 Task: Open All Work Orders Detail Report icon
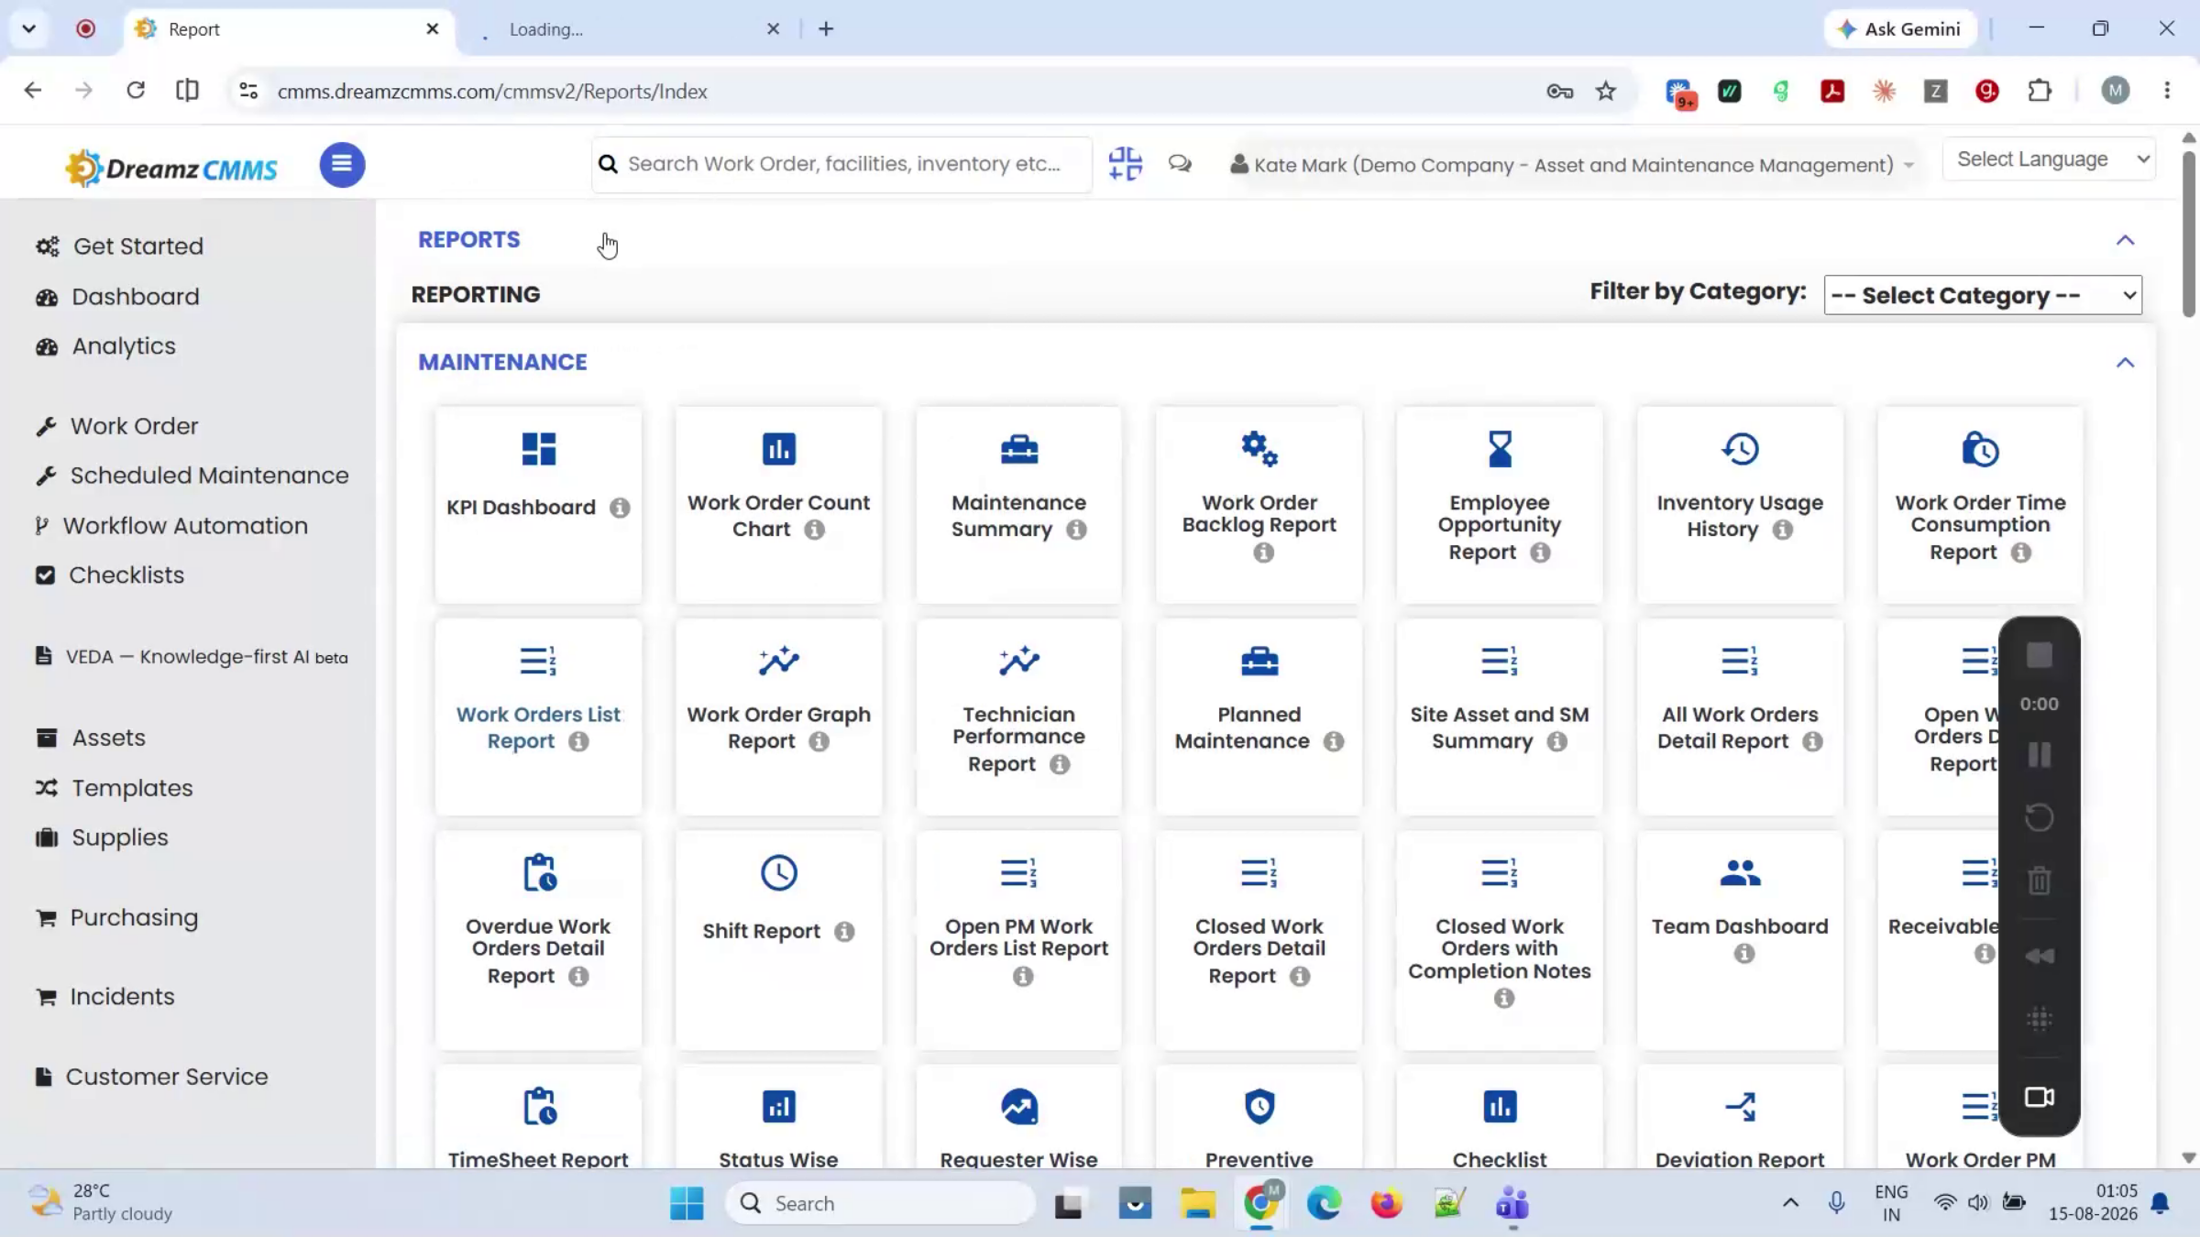[x=1740, y=661]
